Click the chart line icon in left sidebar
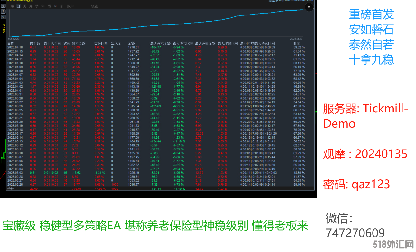This screenshot has height=252, width=416. pyautogui.click(x=3, y=17)
